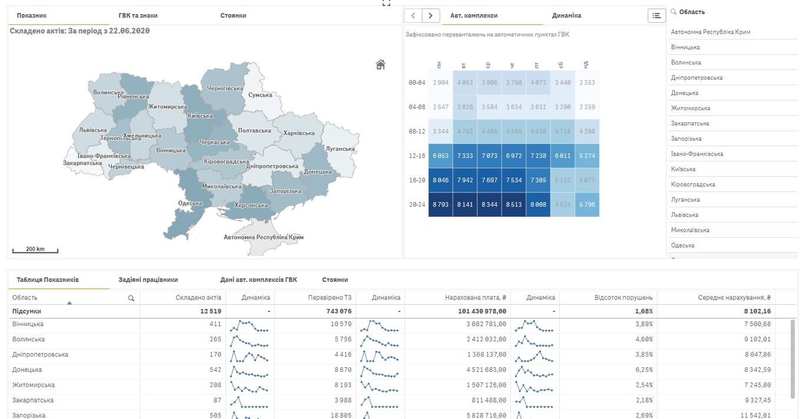
Task: Select Дані авт. комплексів ГВК tab
Action: click(259, 280)
